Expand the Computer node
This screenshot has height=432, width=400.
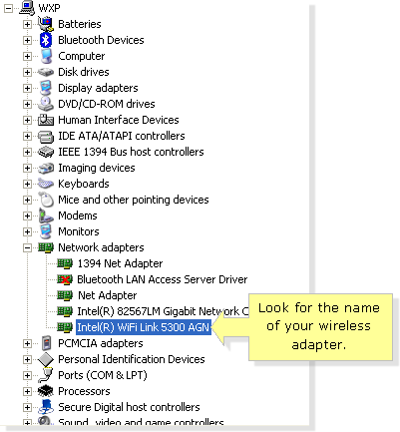coord(27,56)
